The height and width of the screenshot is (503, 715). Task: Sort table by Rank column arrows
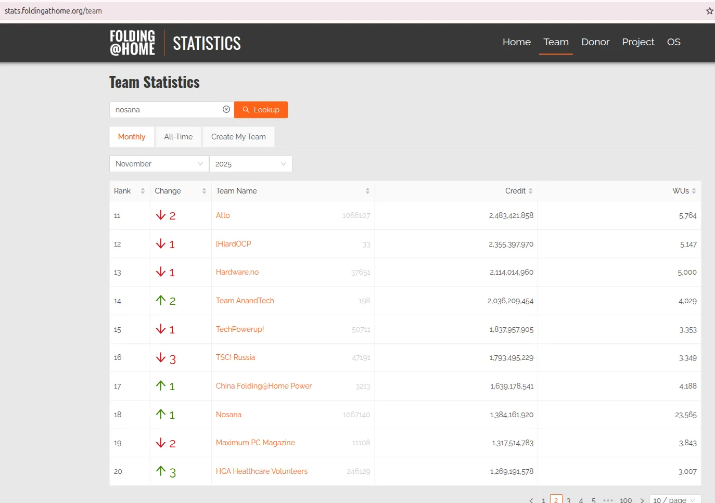click(x=143, y=191)
